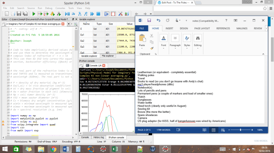This screenshot has height=153, width=274.
Task: Open the FILE tab in Word
Action: 142,28
